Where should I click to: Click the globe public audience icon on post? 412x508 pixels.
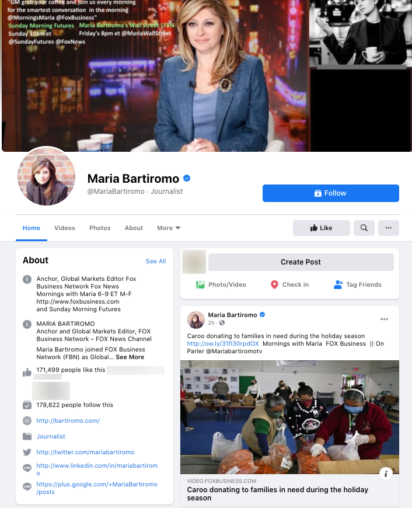pyautogui.click(x=222, y=323)
